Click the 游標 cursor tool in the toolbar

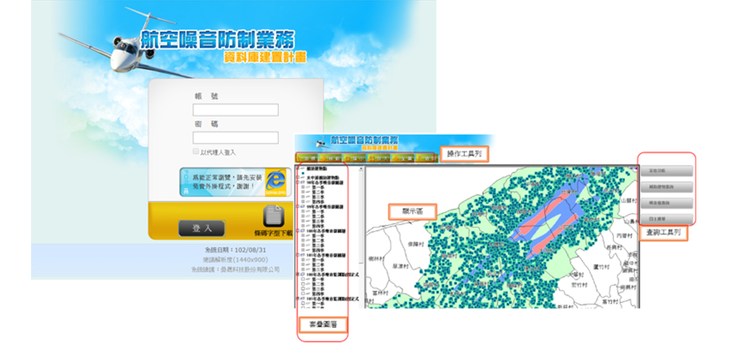307,158
